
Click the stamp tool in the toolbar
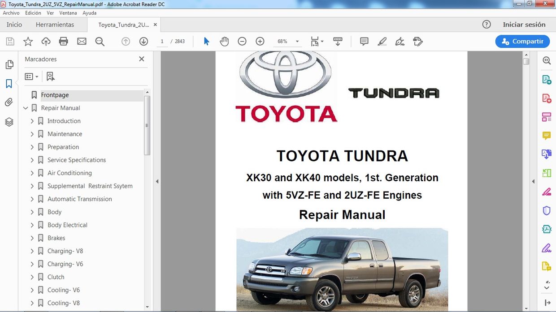[418, 42]
